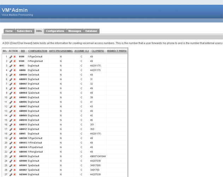Screen dimensions: 223x177
Task: Edit row 5 with GerDefault configuration
Action: (11, 75)
